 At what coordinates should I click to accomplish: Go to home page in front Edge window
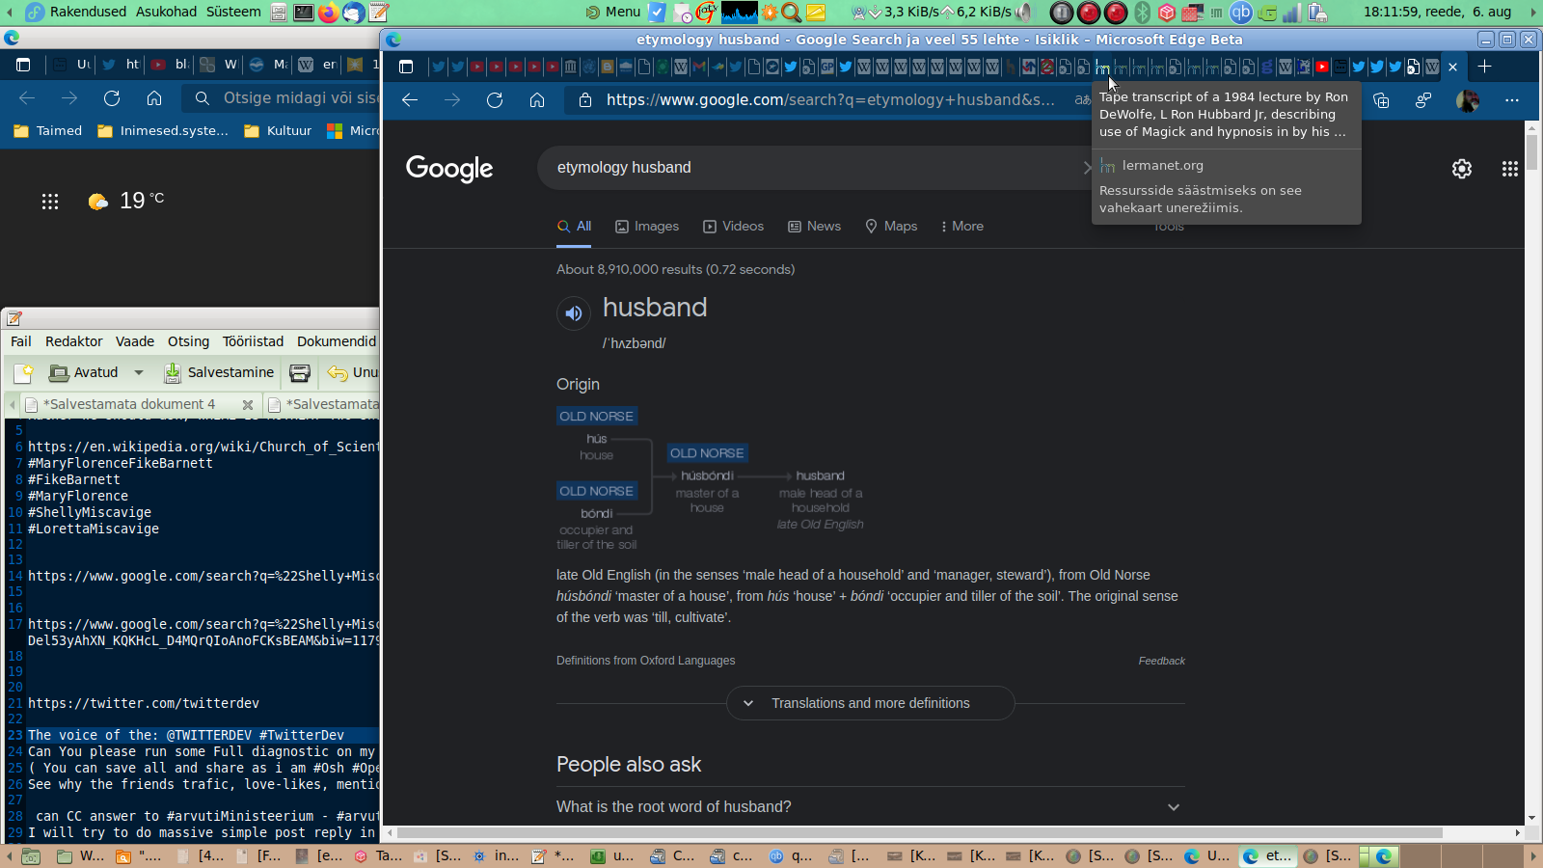537,100
